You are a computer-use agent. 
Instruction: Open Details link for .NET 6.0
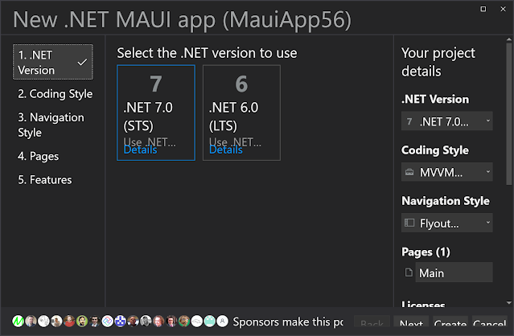(226, 150)
